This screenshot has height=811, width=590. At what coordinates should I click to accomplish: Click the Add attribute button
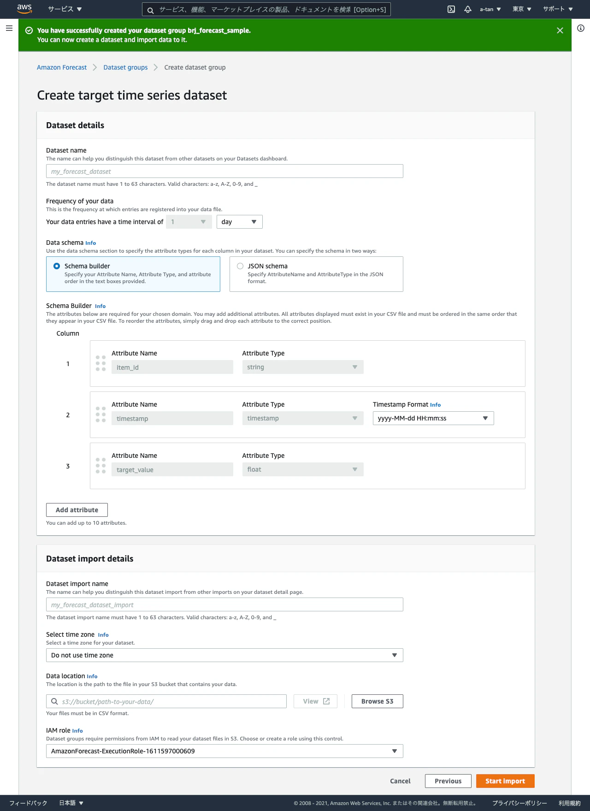[77, 510]
